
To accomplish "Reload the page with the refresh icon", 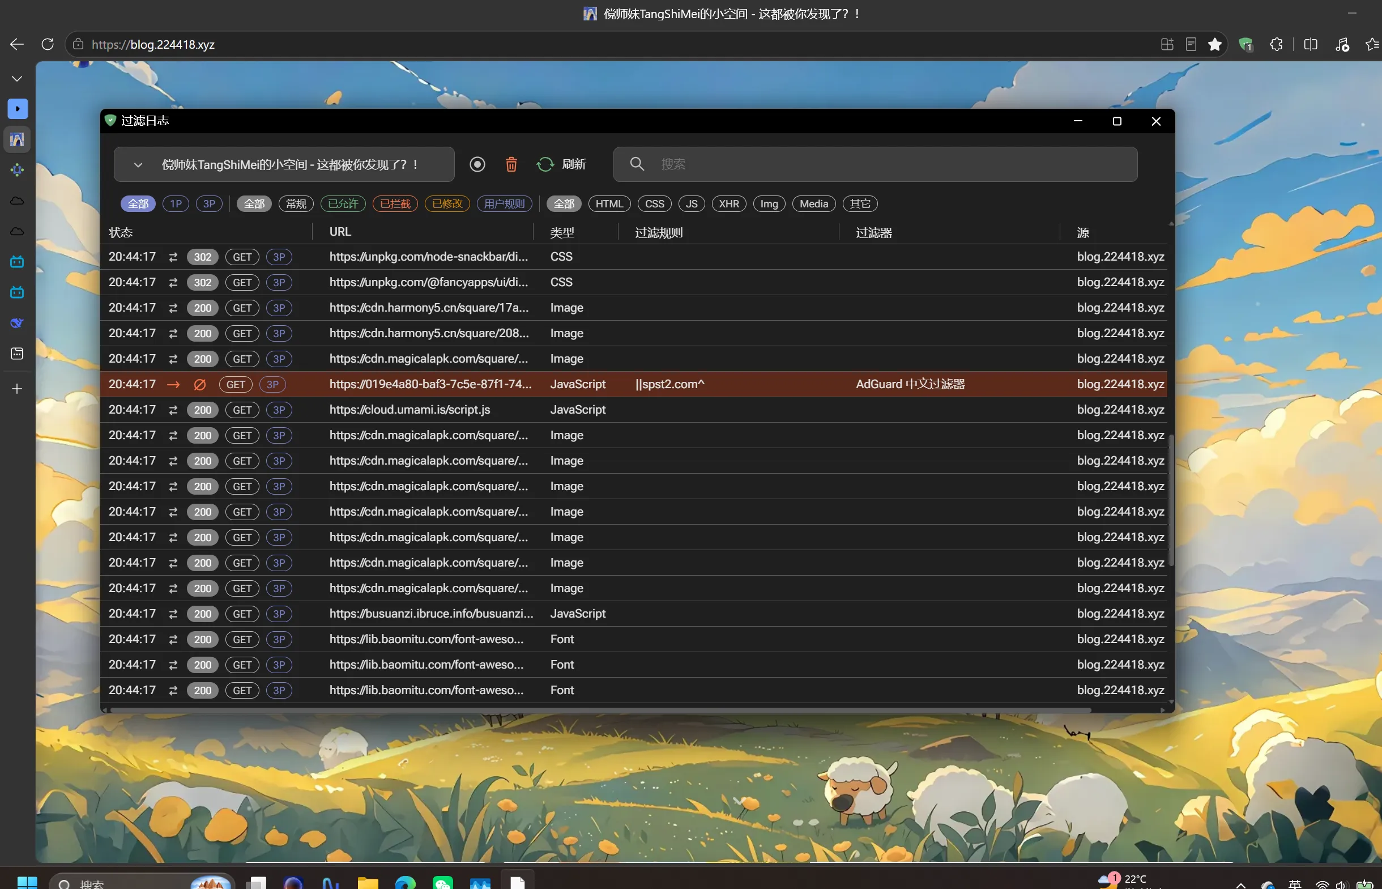I will tap(48, 44).
